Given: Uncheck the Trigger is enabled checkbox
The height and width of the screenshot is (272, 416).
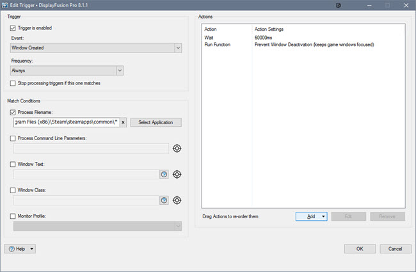Looking at the screenshot, I should coord(13,28).
